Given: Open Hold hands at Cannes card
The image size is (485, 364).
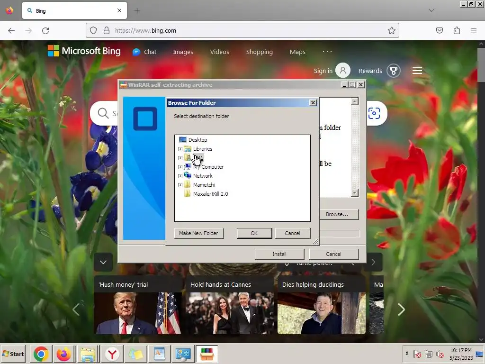Looking at the screenshot, I should 230,305.
